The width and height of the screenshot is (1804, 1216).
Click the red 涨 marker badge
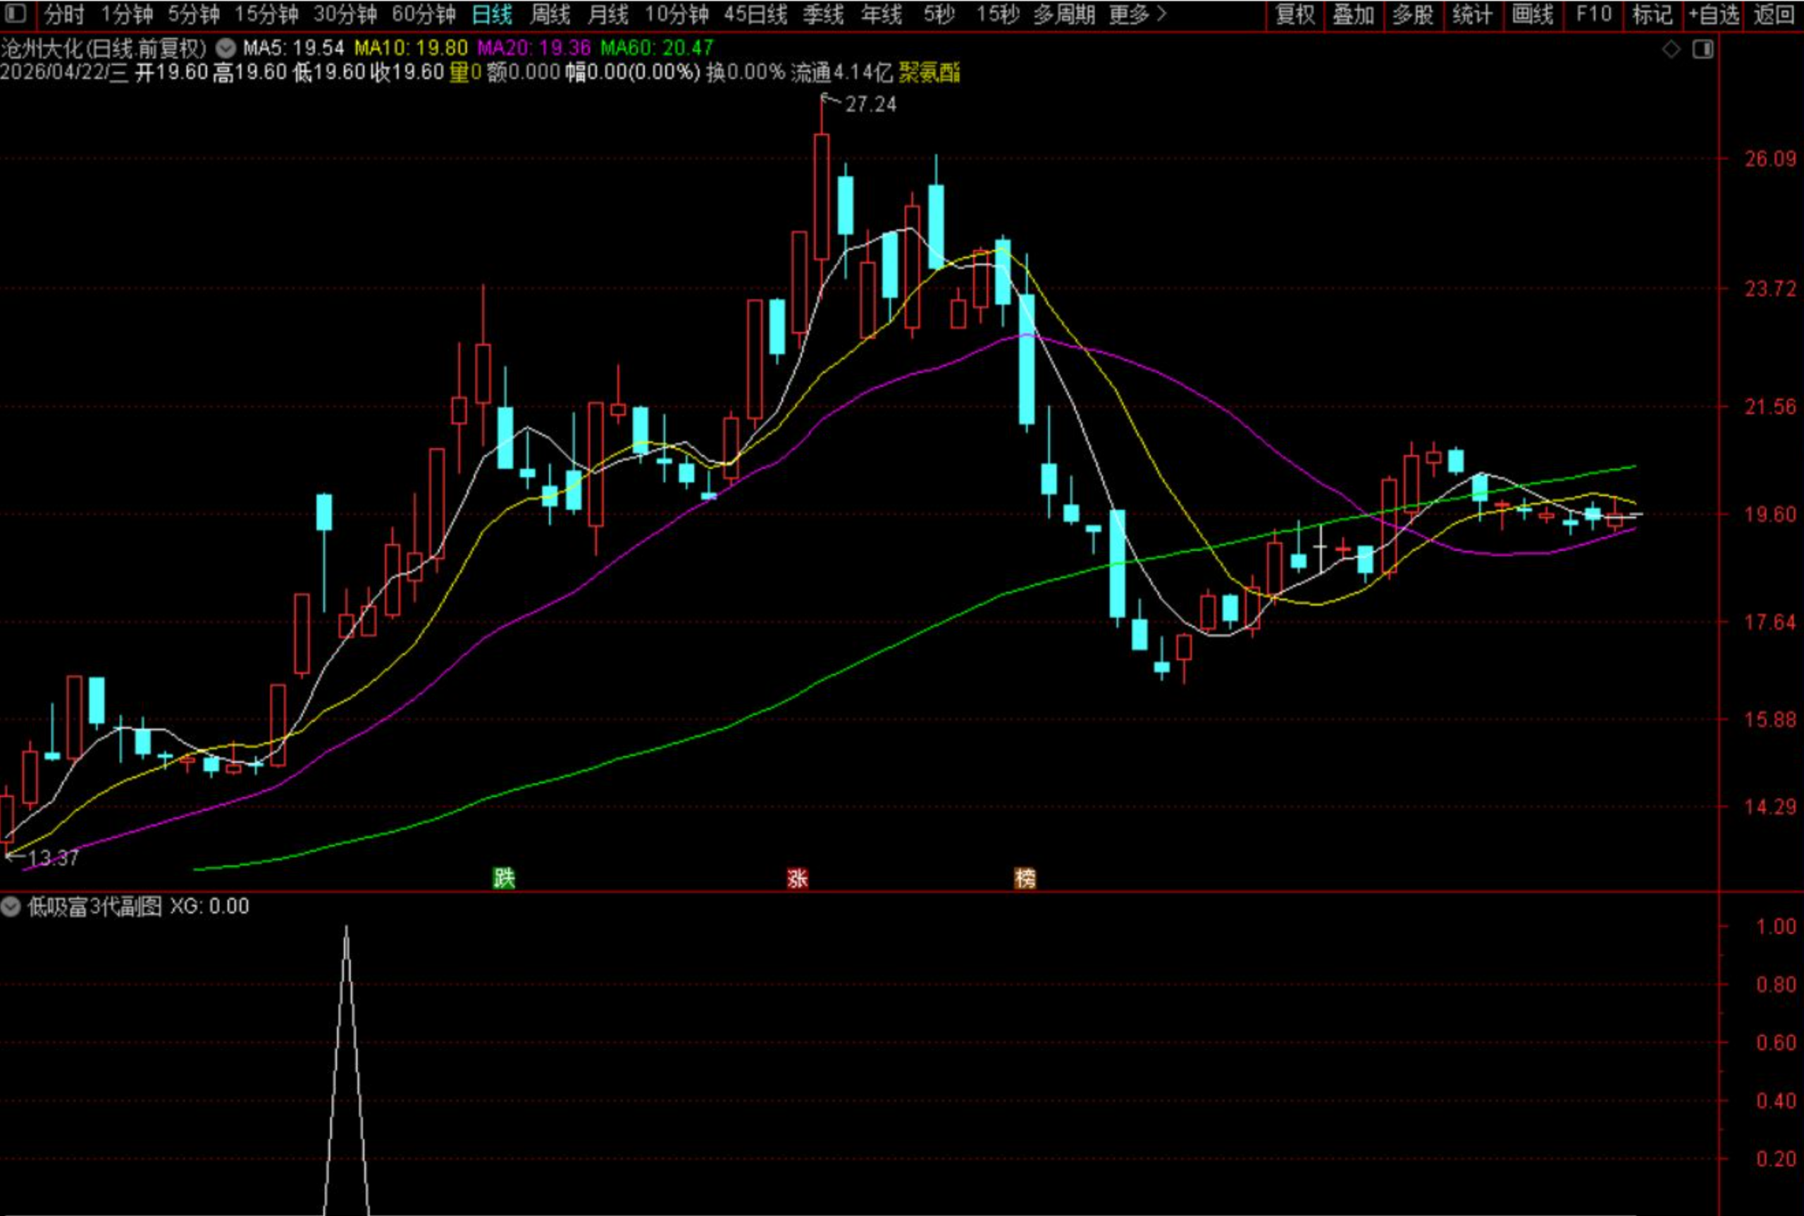click(797, 878)
